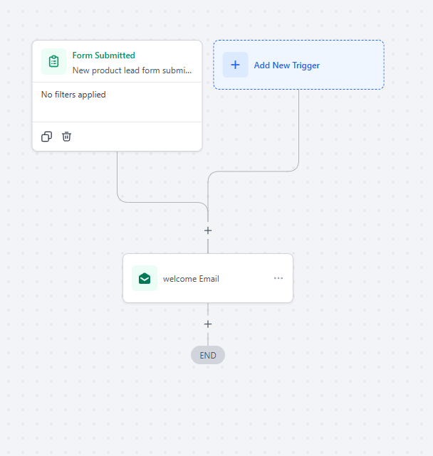Delete the Form Submitted trigger via trash icon

67,137
